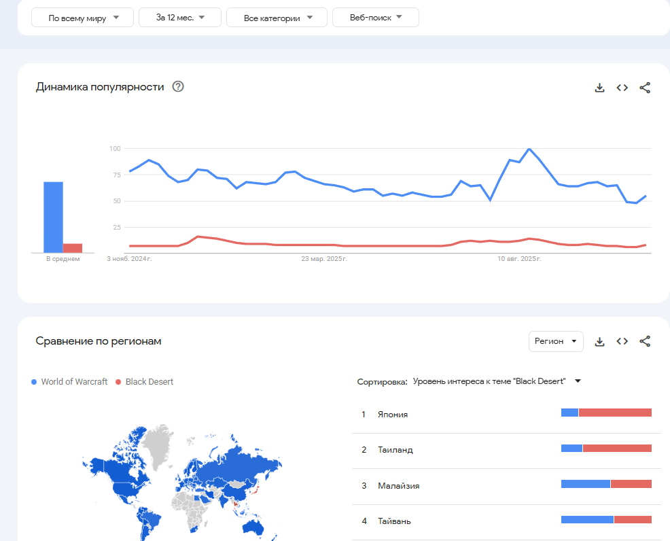The width and height of the screenshot is (670, 541).
Task: Select Япония in the region list
Action: [393, 415]
